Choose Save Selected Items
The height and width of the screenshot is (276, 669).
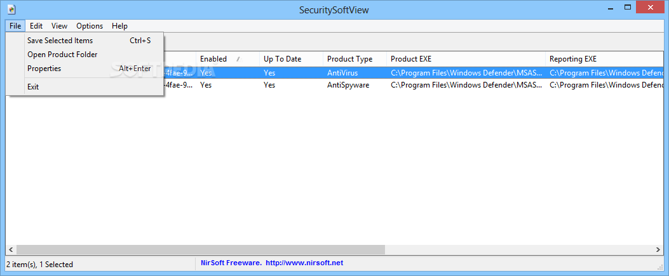point(85,41)
